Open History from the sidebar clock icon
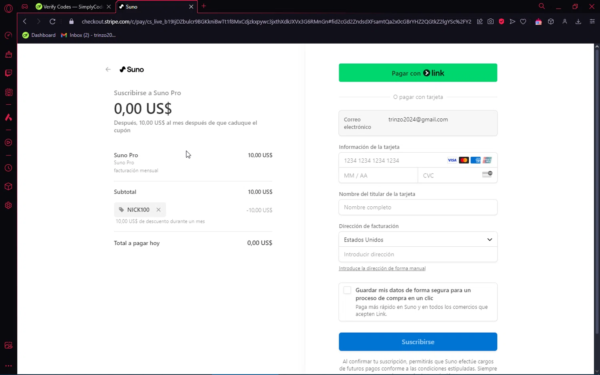Screen dimensions: 600x375 tap(8, 168)
